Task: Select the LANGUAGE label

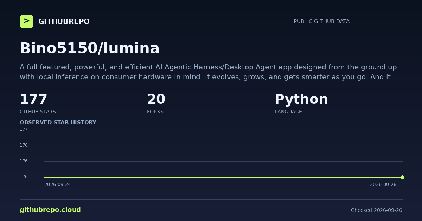Action: (288, 112)
